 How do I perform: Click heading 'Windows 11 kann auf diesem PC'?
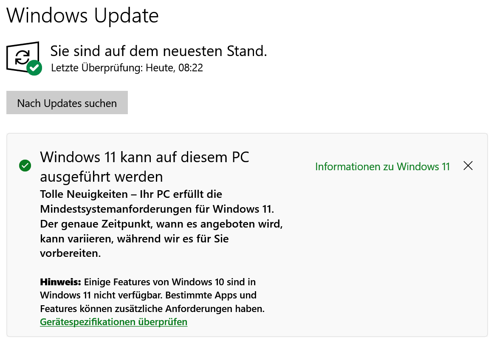click(x=144, y=157)
